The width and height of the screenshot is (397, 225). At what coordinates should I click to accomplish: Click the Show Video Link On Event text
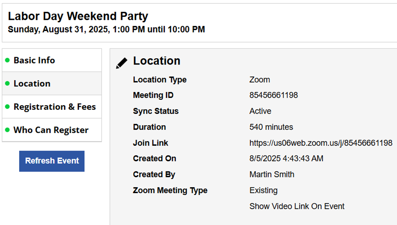click(x=297, y=206)
